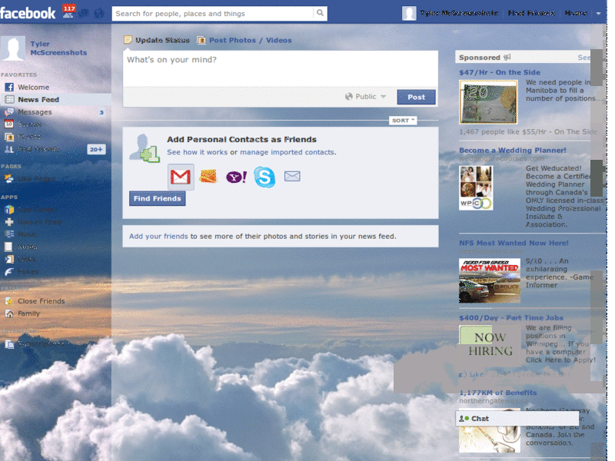Open Tyler McScreenshots in the top bar
Screen dimensions: 615x461
click(459, 13)
